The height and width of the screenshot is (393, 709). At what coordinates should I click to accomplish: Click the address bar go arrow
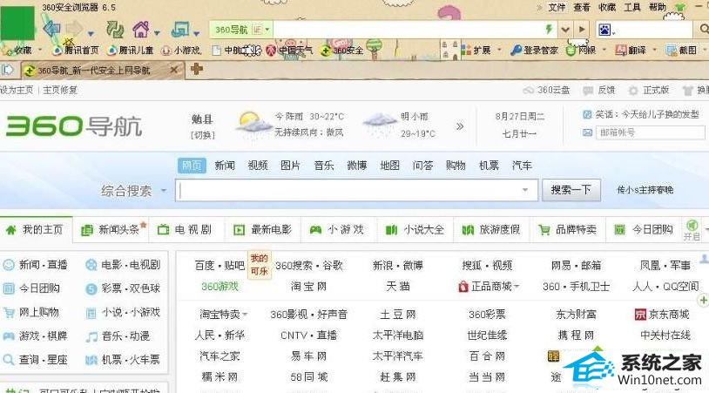coord(582,30)
